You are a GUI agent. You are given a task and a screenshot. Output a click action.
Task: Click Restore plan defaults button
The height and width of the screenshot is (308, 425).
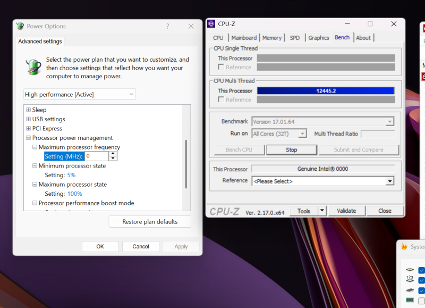click(150, 222)
